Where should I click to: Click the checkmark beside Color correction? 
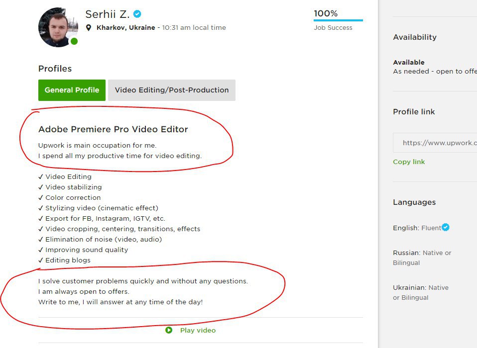[41, 198]
